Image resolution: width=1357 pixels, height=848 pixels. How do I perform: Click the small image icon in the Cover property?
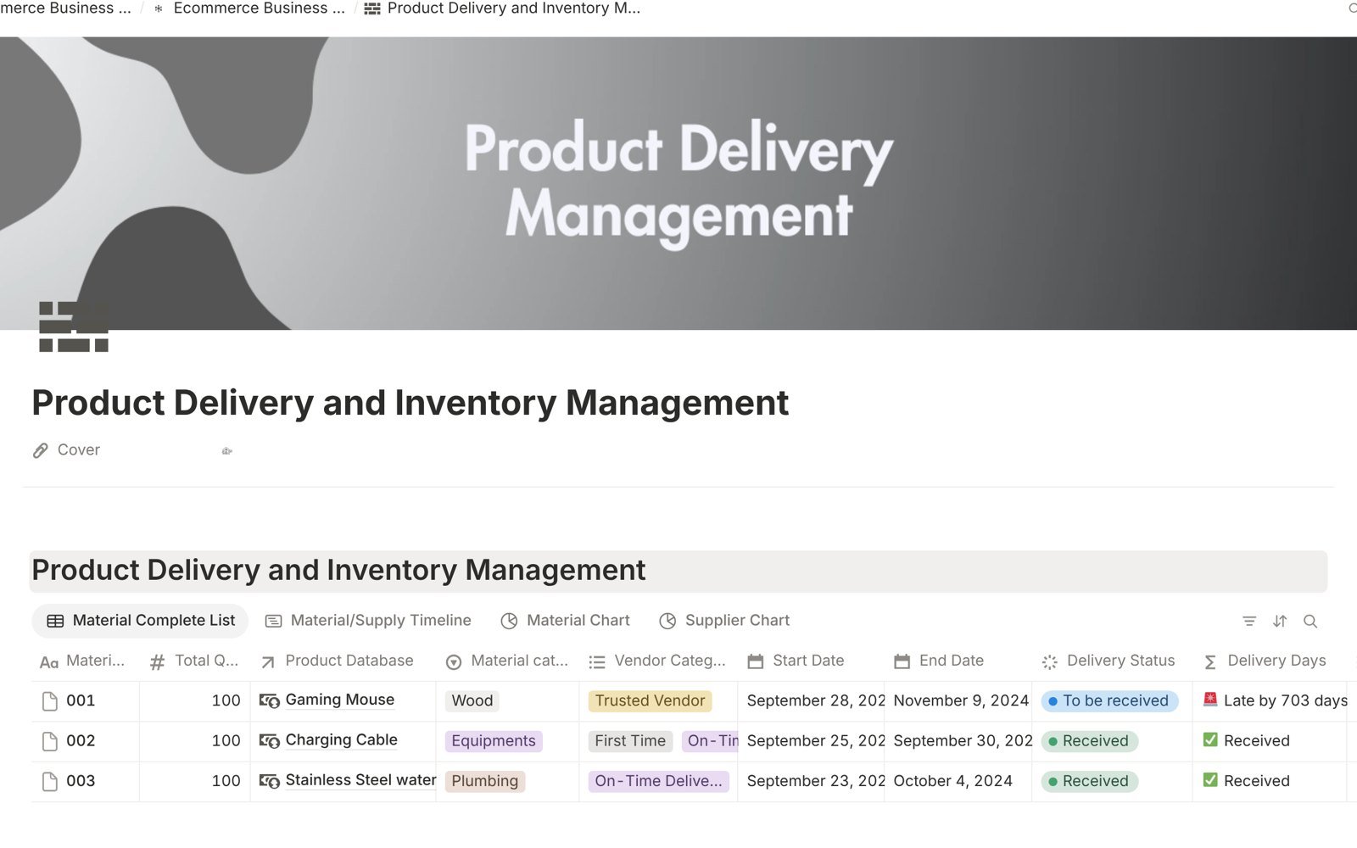coord(226,451)
